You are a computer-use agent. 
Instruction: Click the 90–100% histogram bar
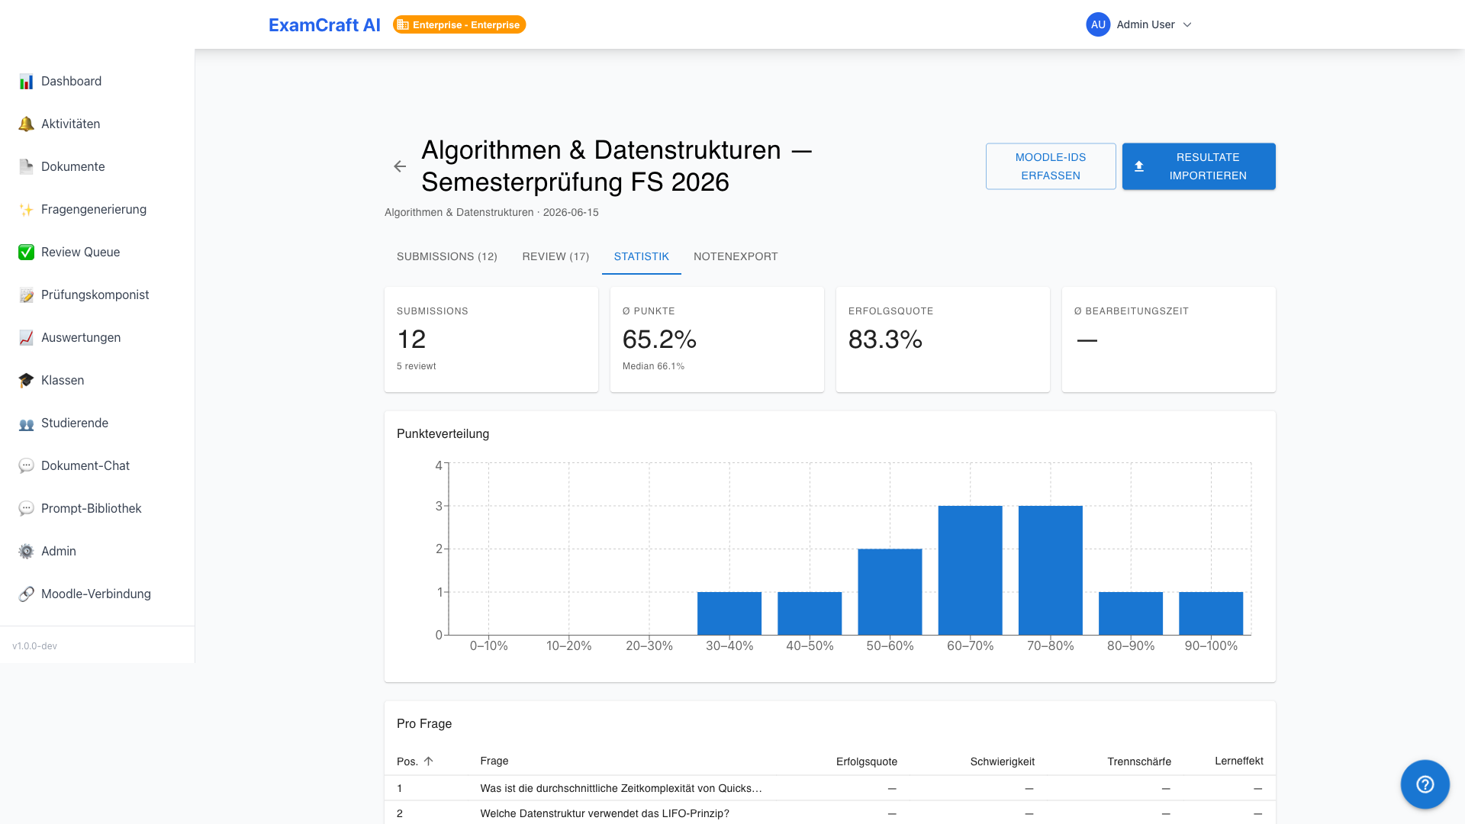[1211, 613]
